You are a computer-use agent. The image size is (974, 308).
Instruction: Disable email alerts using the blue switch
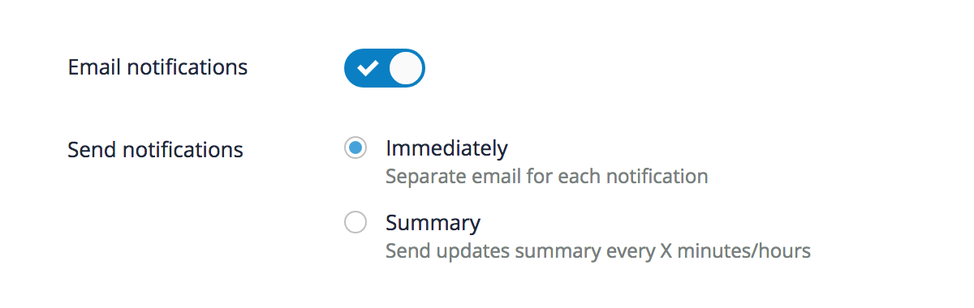point(385,68)
